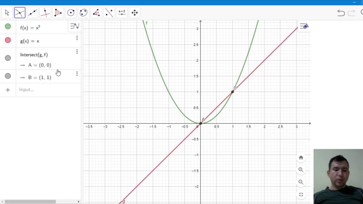Toggle visibility of point A
The width and height of the screenshot is (363, 204).
[x=8, y=58]
